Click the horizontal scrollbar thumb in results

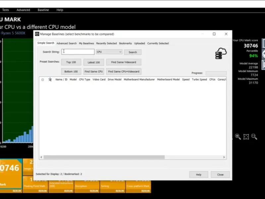(x=104, y=157)
